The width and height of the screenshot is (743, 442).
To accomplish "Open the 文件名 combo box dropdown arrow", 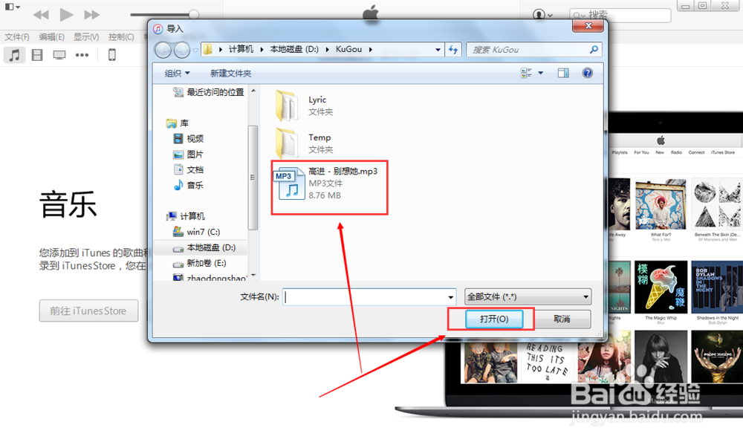I will point(450,297).
